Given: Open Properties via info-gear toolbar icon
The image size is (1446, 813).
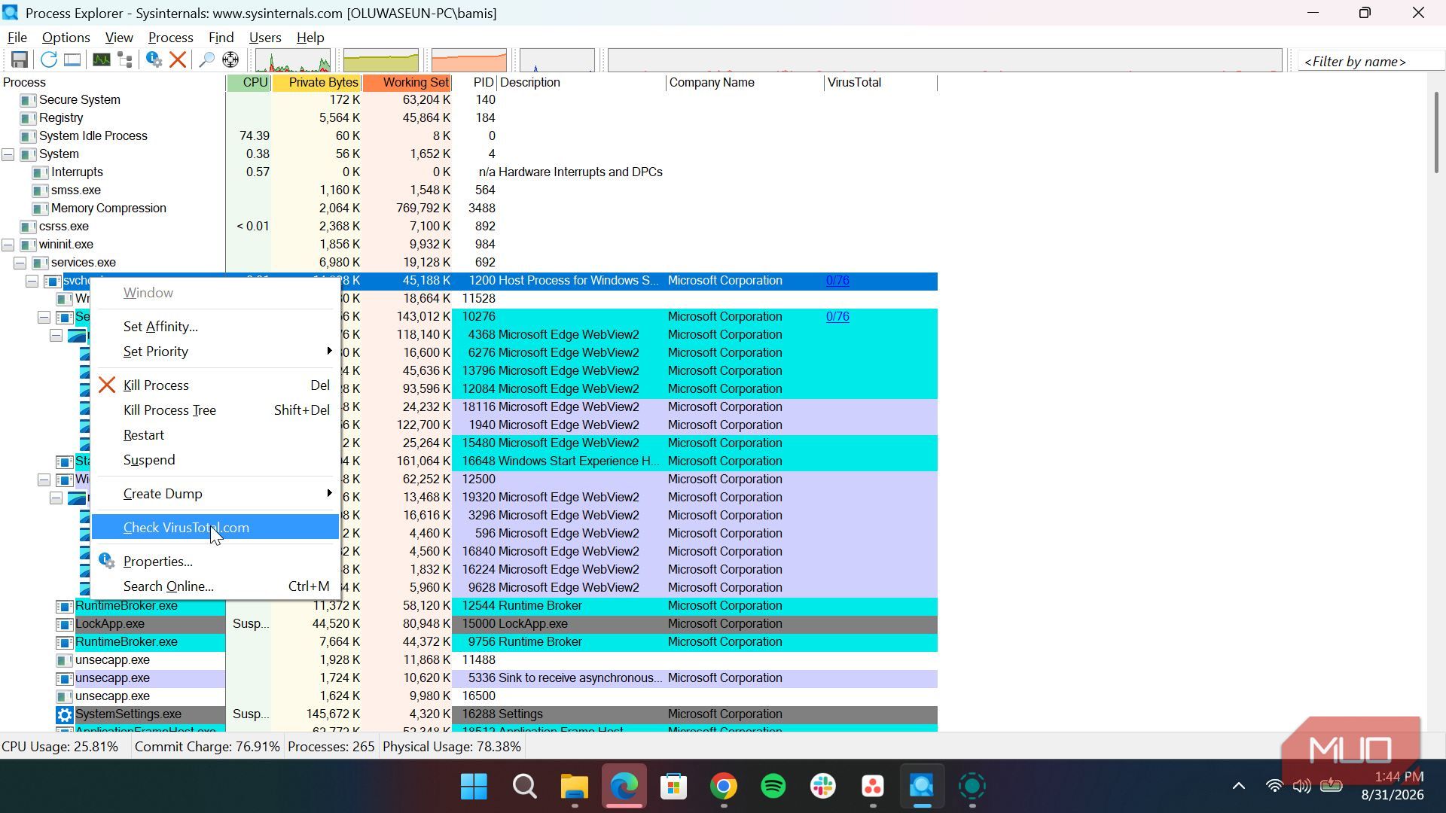Looking at the screenshot, I should (154, 60).
